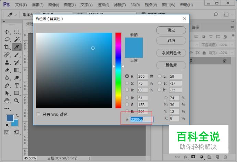This screenshot has width=237, height=162.
Task: Select the Lab a radio button
Action: coord(159,83)
